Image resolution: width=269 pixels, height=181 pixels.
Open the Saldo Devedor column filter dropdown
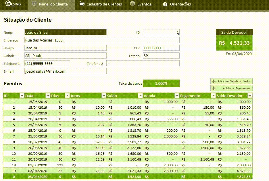pos(250,96)
